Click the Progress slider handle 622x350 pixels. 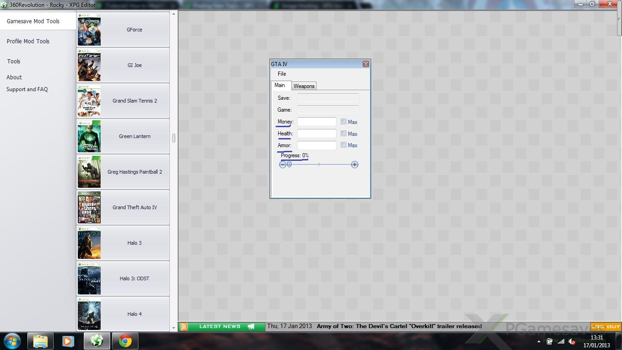289,165
